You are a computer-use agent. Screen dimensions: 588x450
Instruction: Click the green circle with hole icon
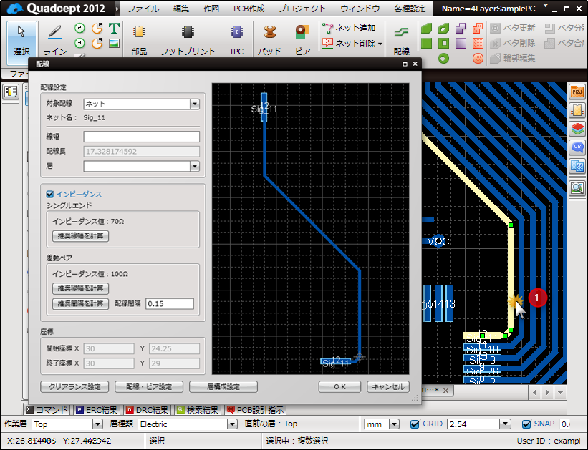click(x=443, y=59)
